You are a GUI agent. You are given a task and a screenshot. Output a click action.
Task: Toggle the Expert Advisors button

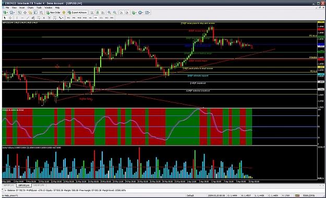coord(77,12)
